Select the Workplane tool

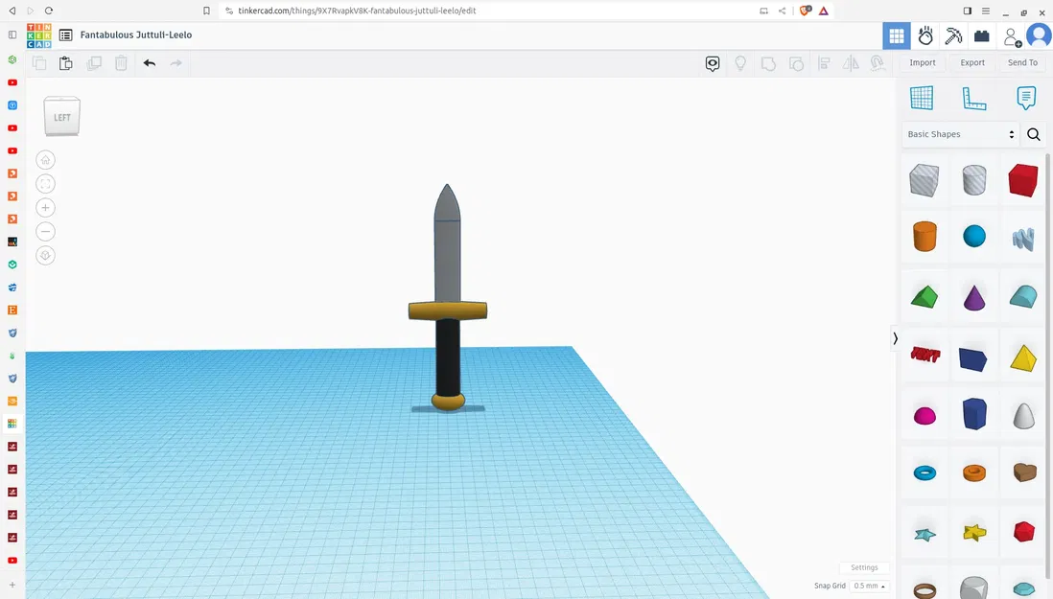point(922,97)
